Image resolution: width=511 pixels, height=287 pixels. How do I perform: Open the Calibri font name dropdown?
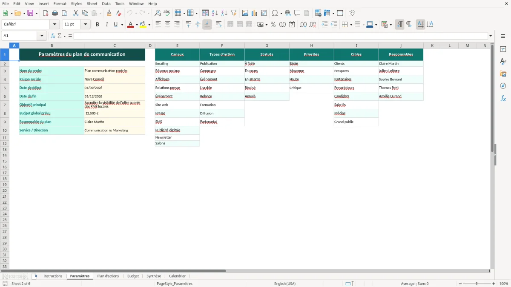pyautogui.click(x=55, y=25)
